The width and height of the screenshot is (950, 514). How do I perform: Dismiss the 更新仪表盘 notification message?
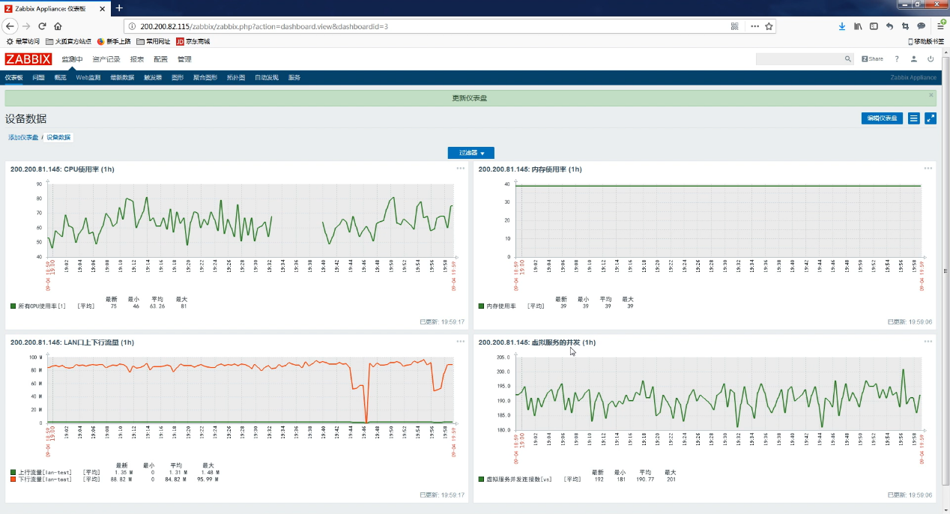[931, 95]
